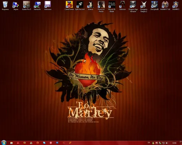Launch HoMM 5 ToE shortcut
Screen dimensions: 182x145
point(165,6)
